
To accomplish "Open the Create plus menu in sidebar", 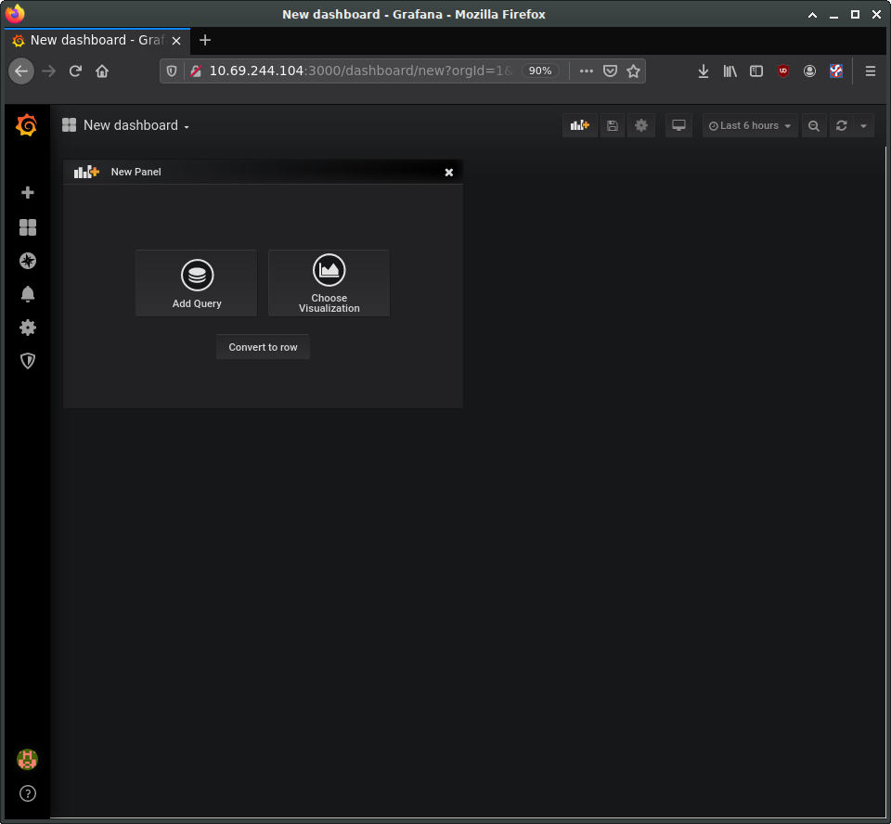I will tap(27, 193).
